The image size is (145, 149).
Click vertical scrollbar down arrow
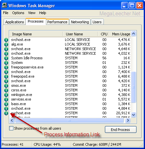point(133,115)
